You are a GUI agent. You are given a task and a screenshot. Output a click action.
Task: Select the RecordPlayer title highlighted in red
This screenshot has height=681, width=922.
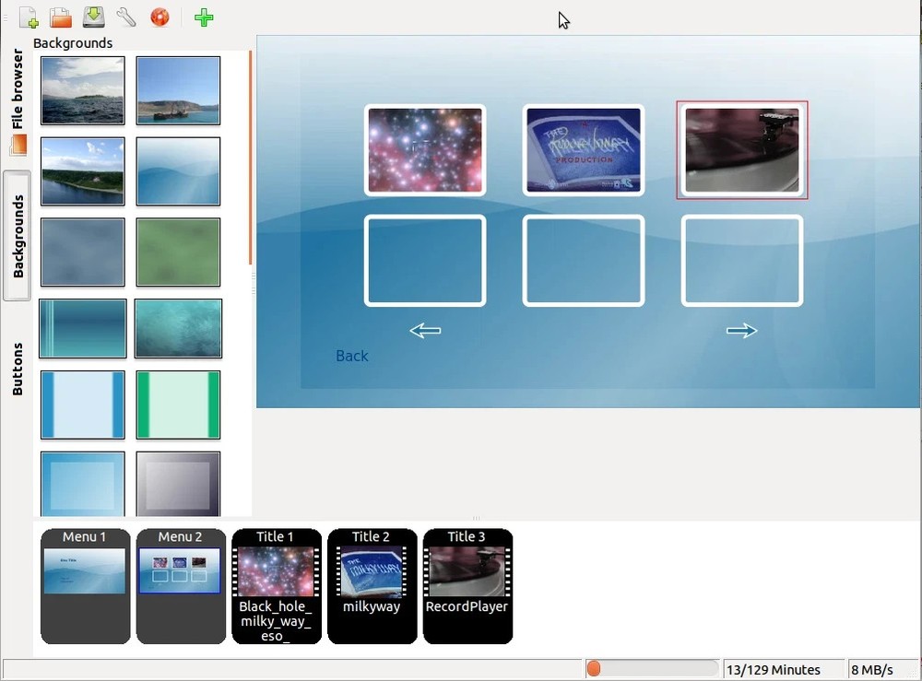tap(742, 149)
